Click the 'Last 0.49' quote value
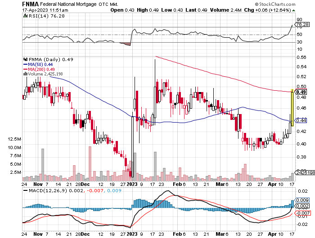The width and height of the screenshot is (315, 238). click(x=196, y=10)
